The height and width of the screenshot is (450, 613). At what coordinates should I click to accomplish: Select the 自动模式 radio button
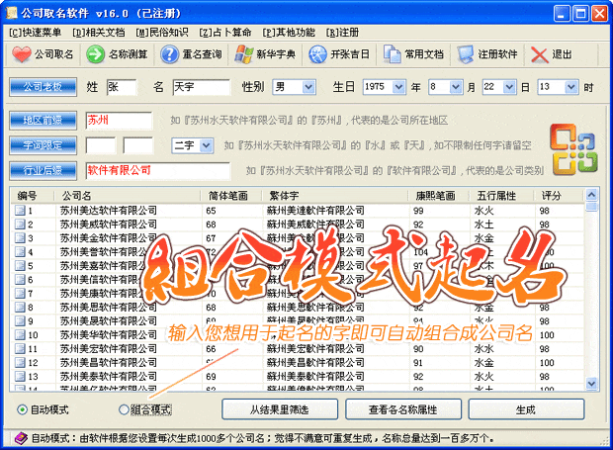(x=23, y=409)
